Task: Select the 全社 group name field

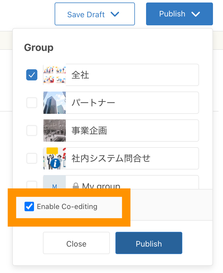Action: point(132,75)
